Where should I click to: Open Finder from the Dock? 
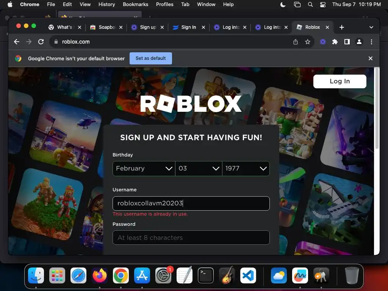coord(36,275)
